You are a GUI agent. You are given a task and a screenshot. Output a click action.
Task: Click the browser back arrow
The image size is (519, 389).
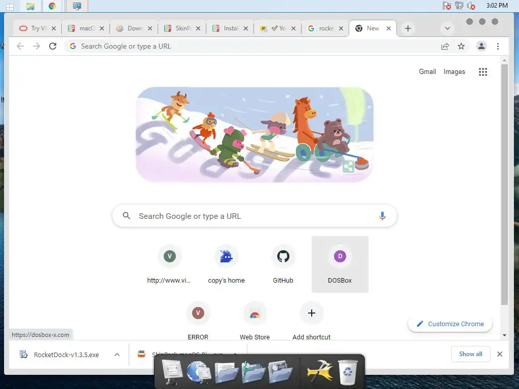(x=20, y=46)
